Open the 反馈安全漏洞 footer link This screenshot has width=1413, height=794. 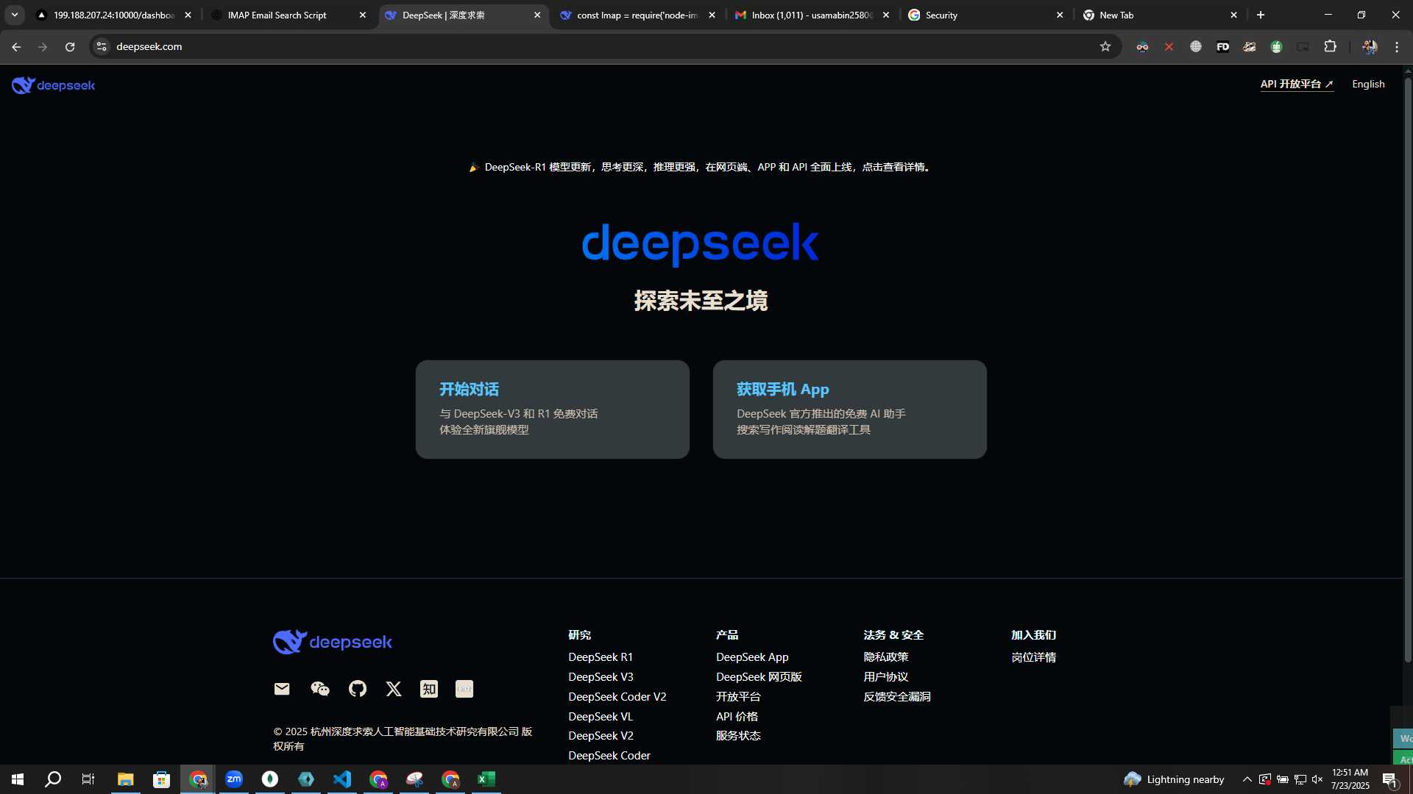[897, 697]
